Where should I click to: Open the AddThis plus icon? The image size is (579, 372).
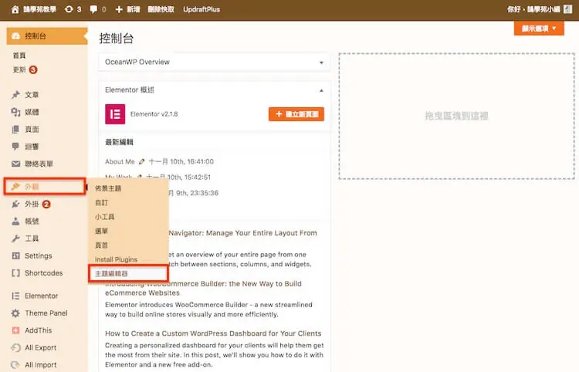pyautogui.click(x=15, y=330)
